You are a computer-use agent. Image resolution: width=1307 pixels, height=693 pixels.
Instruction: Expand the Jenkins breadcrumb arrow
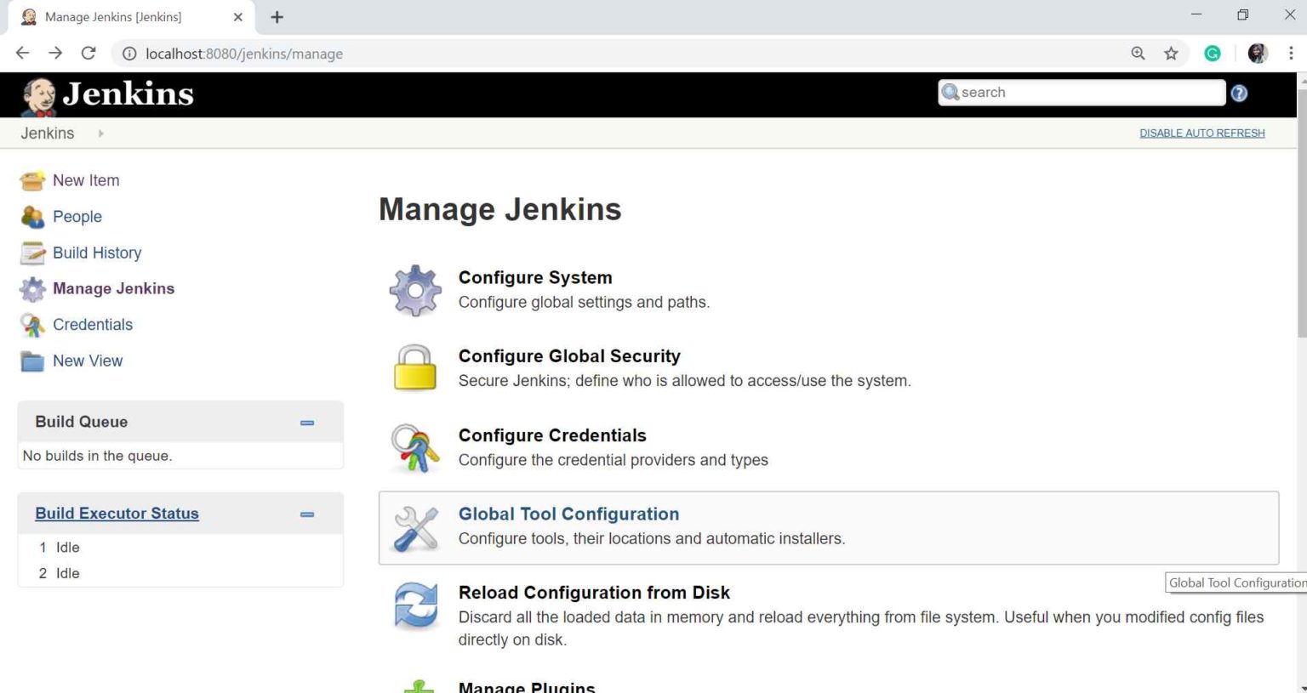pos(100,133)
